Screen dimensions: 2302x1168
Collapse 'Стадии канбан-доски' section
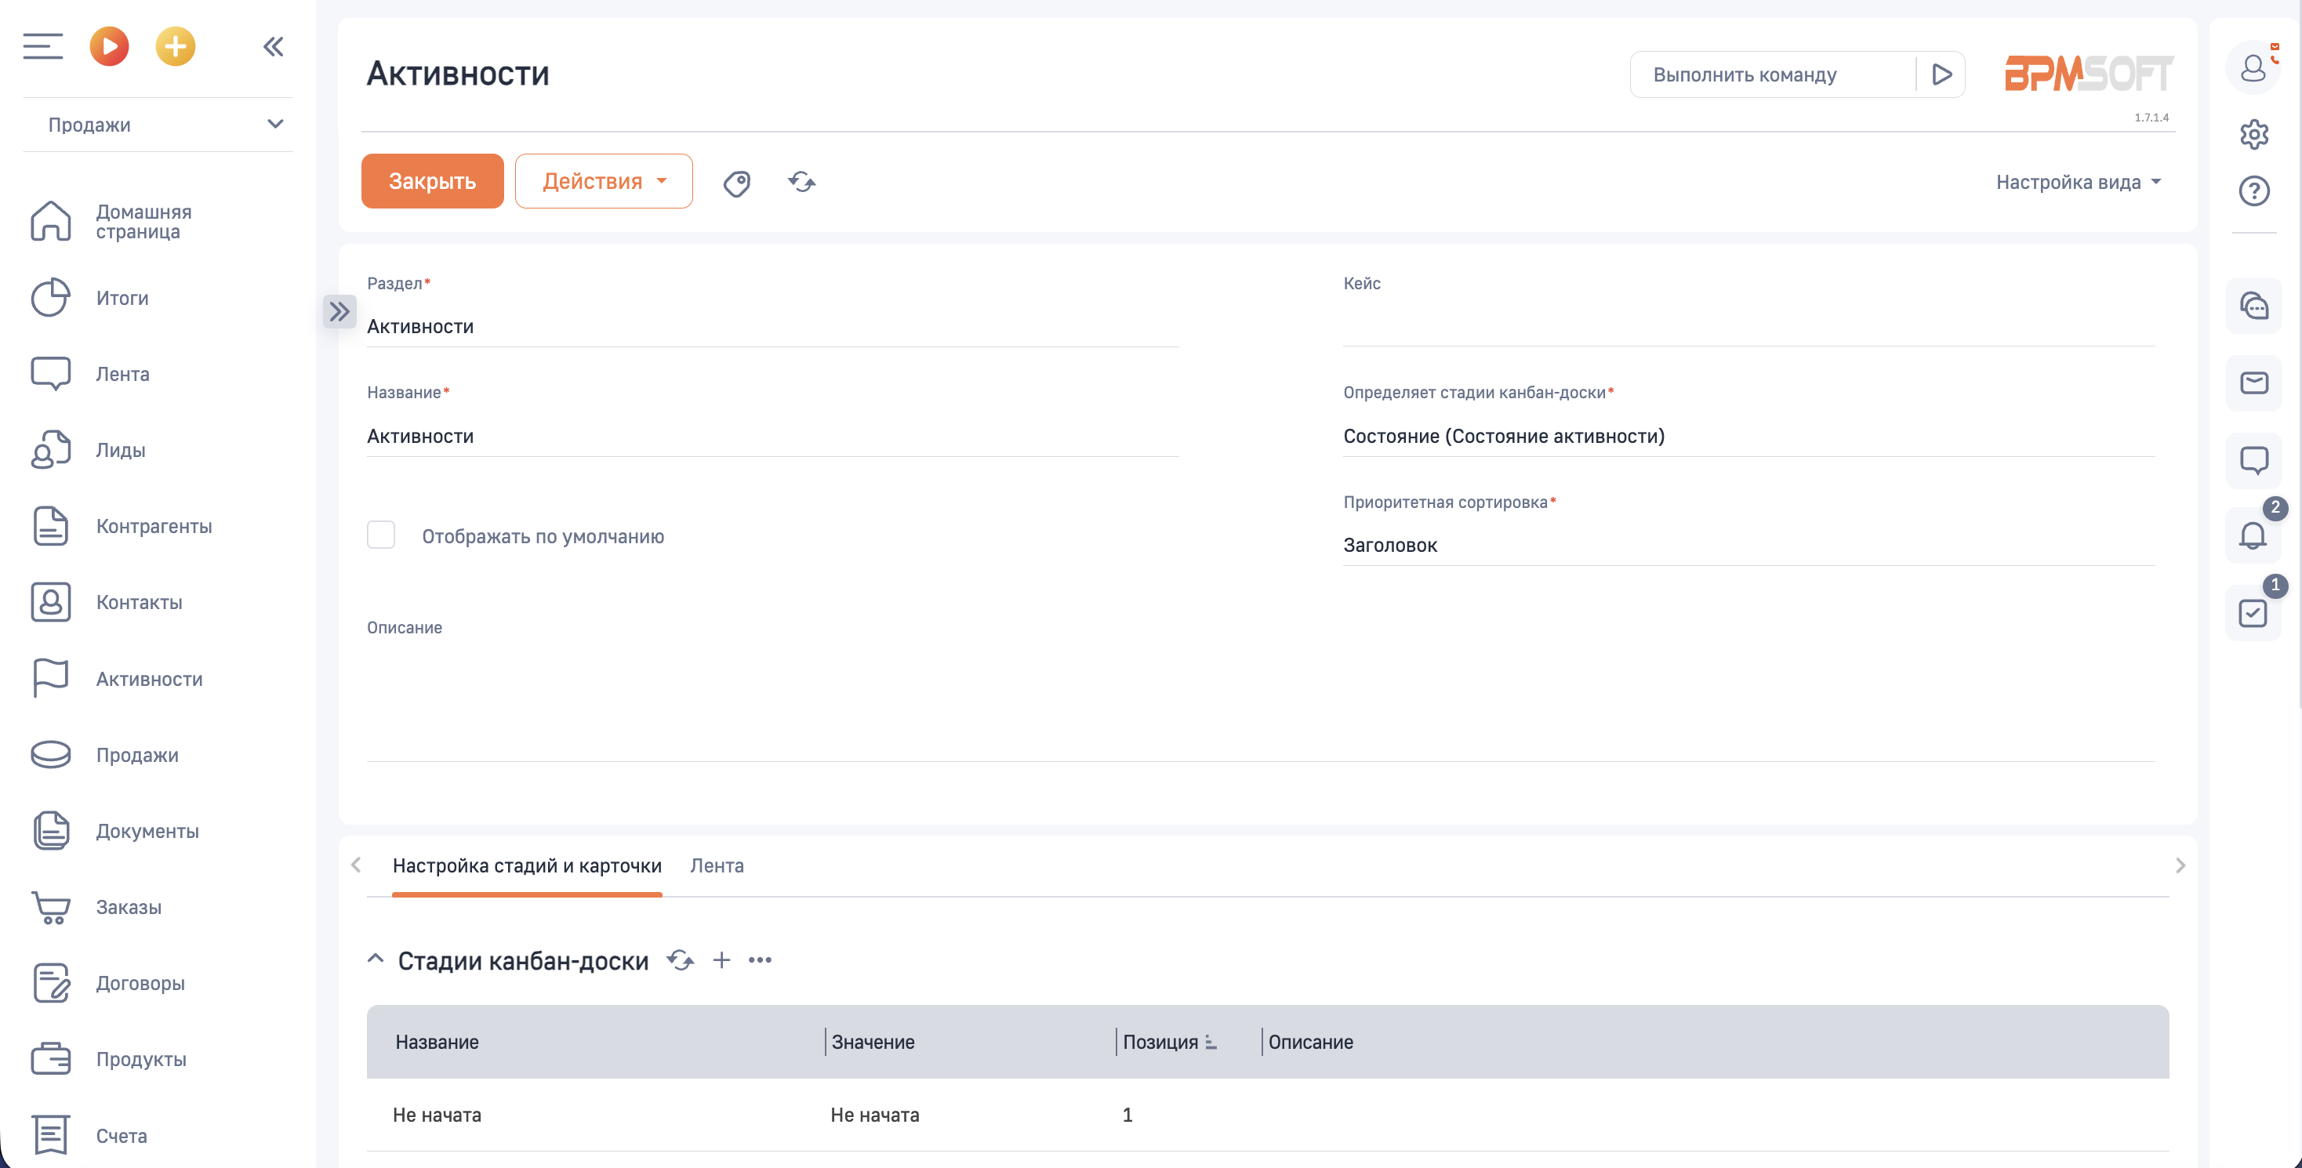376,959
